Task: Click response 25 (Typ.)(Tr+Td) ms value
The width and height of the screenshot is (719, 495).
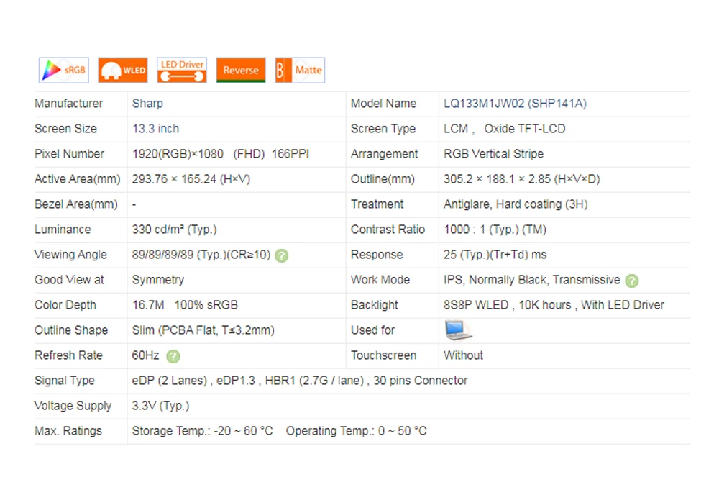Action: click(x=495, y=255)
